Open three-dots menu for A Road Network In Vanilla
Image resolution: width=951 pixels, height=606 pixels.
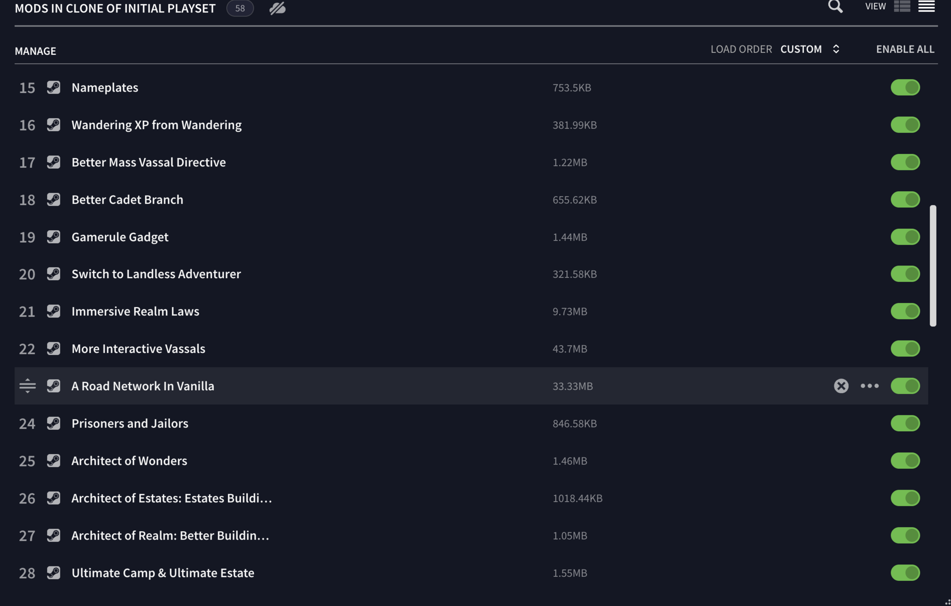[x=869, y=386]
